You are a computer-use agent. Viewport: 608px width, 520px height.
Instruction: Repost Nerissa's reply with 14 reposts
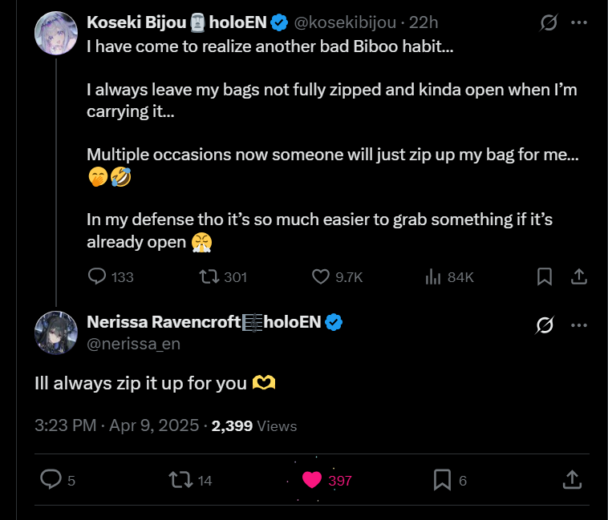(x=180, y=480)
